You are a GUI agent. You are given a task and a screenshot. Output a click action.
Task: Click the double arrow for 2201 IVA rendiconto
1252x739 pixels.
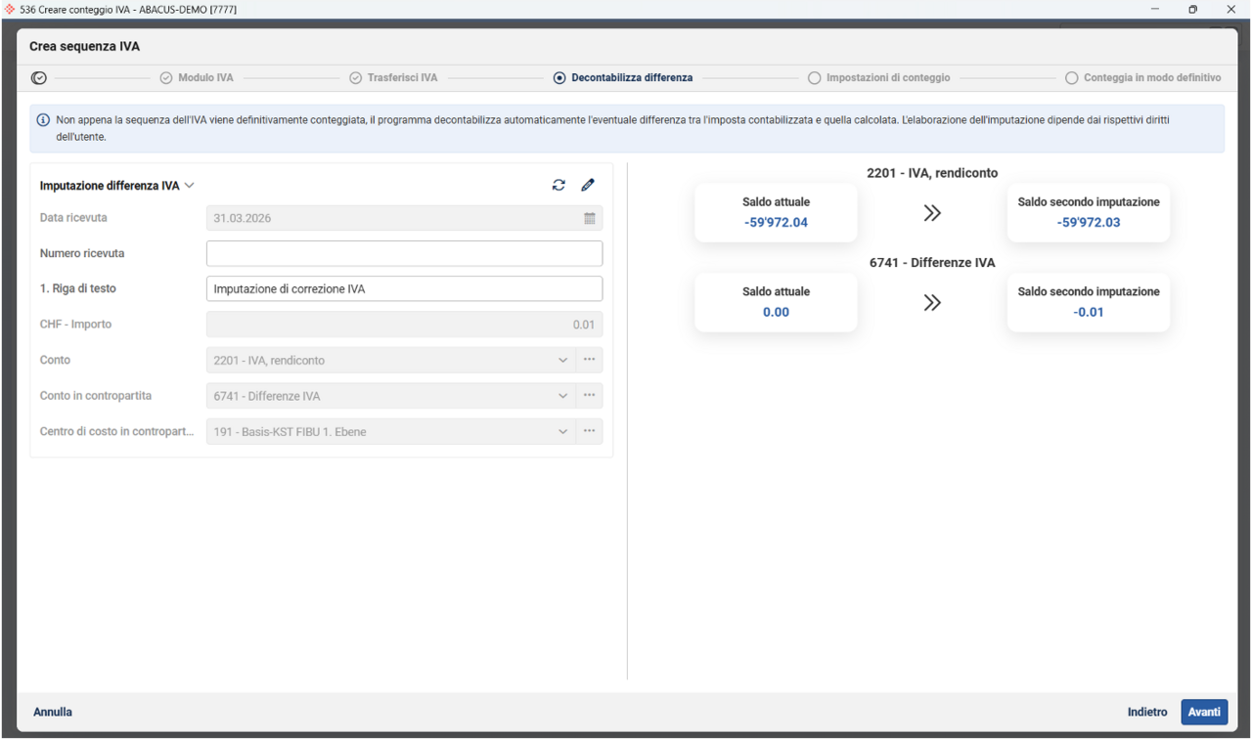[x=932, y=213]
